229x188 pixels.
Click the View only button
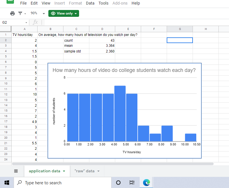click(64, 13)
